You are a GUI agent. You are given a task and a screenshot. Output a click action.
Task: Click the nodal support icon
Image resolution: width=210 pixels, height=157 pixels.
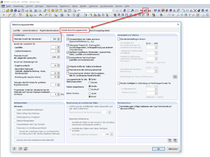coord(27,15)
